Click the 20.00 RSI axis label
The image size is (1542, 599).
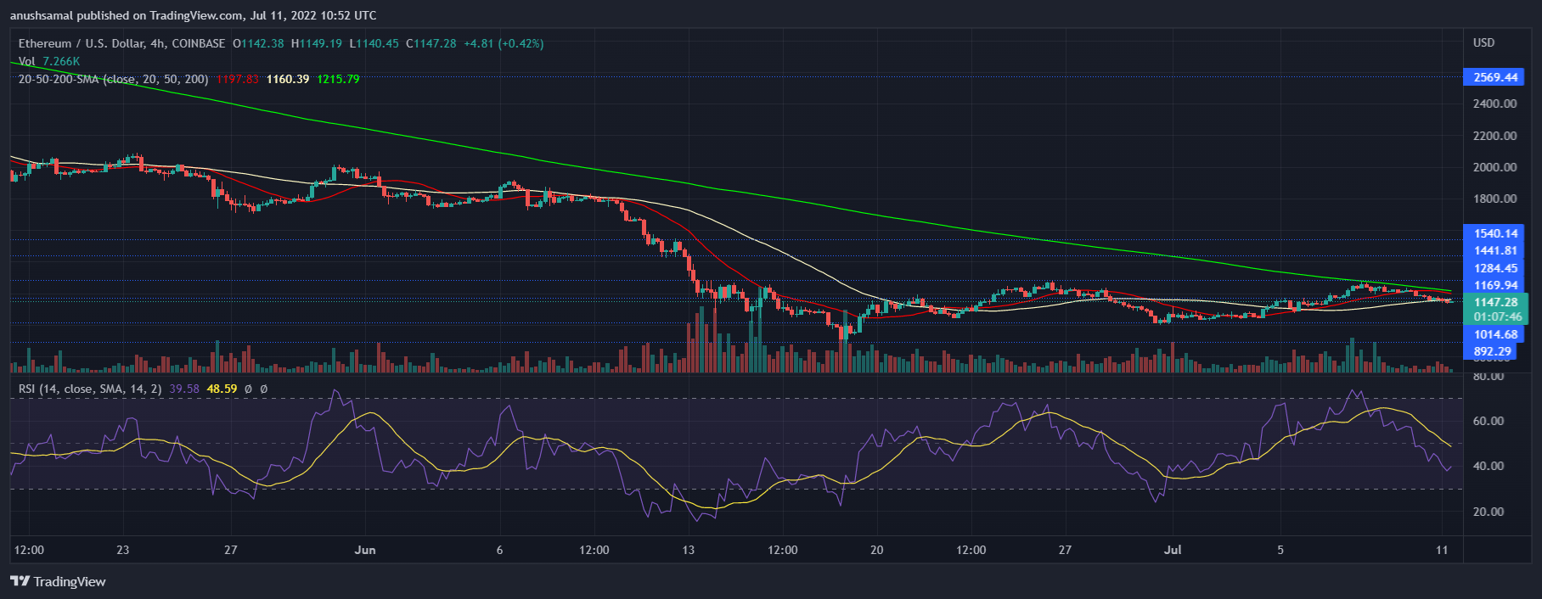point(1489,512)
